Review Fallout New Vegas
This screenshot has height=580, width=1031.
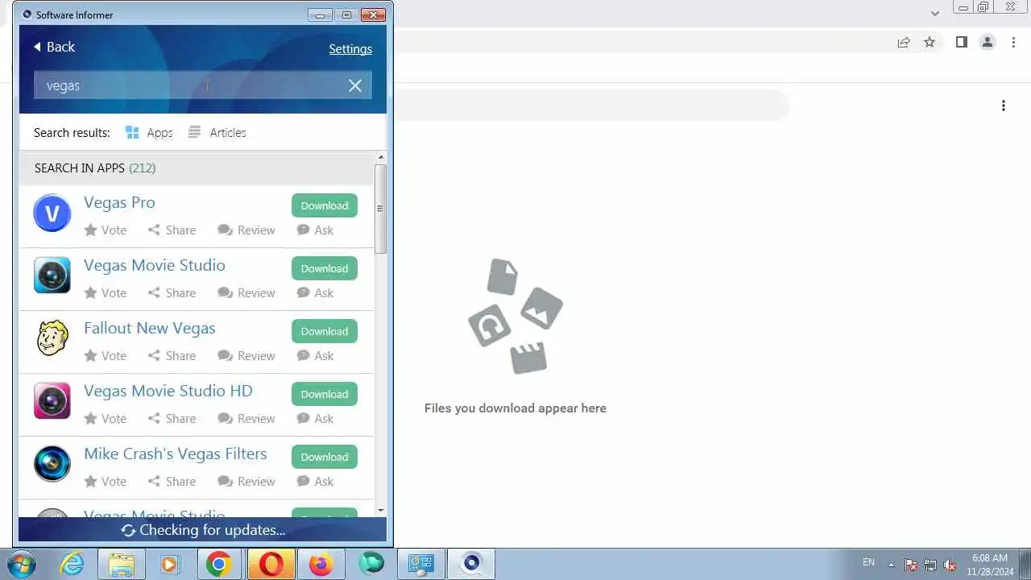pos(246,356)
